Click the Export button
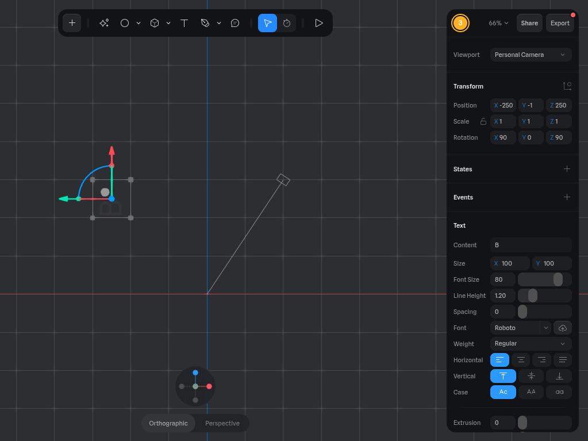The height and width of the screenshot is (441, 588). point(560,23)
